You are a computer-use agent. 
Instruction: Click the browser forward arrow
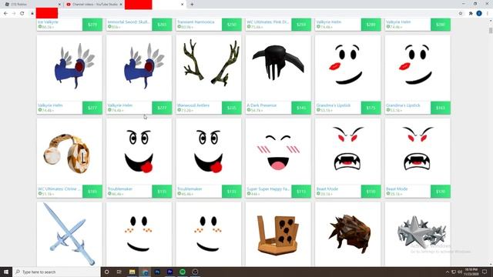pyautogui.click(x=14, y=14)
